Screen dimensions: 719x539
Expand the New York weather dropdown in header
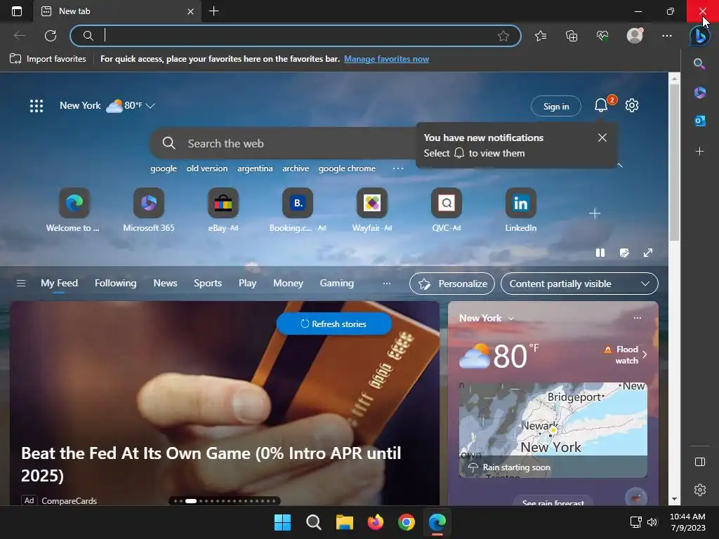coord(150,106)
